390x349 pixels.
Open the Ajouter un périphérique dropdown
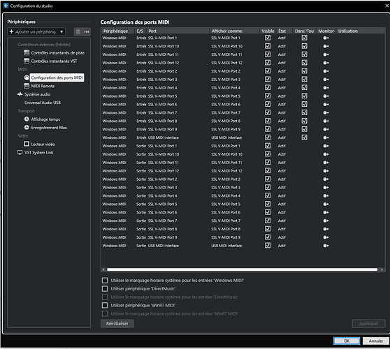click(x=36, y=32)
